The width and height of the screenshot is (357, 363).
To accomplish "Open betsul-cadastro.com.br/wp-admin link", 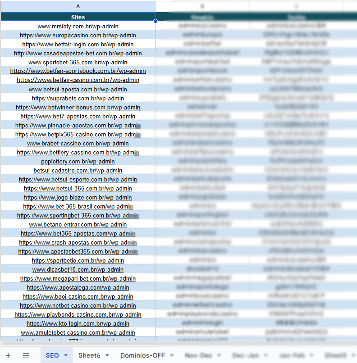I will [78, 171].
